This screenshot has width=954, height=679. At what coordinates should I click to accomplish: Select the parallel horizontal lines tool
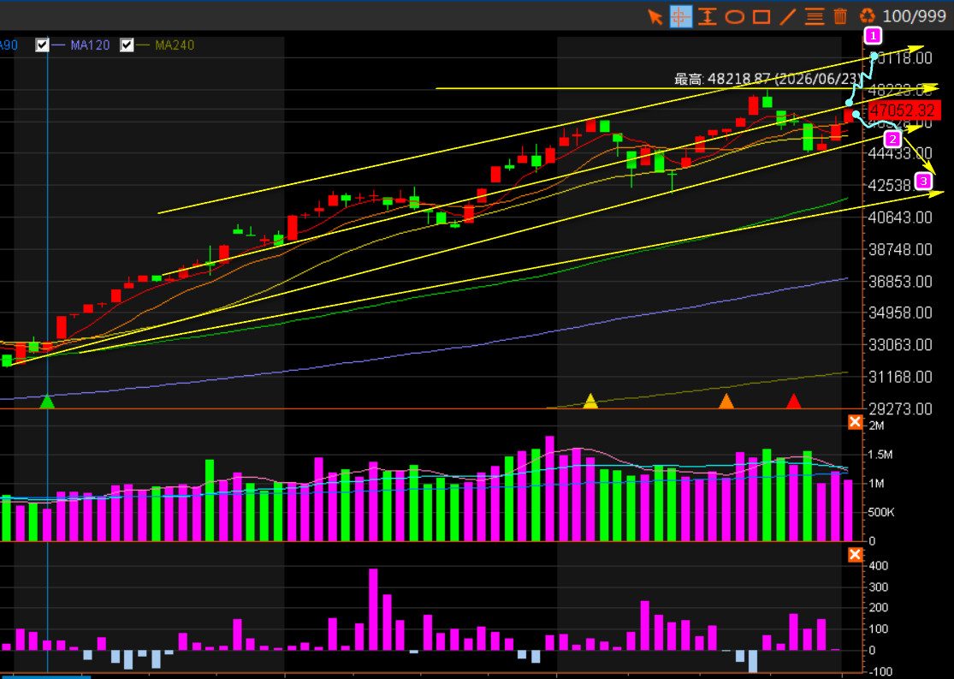pyautogui.click(x=814, y=16)
